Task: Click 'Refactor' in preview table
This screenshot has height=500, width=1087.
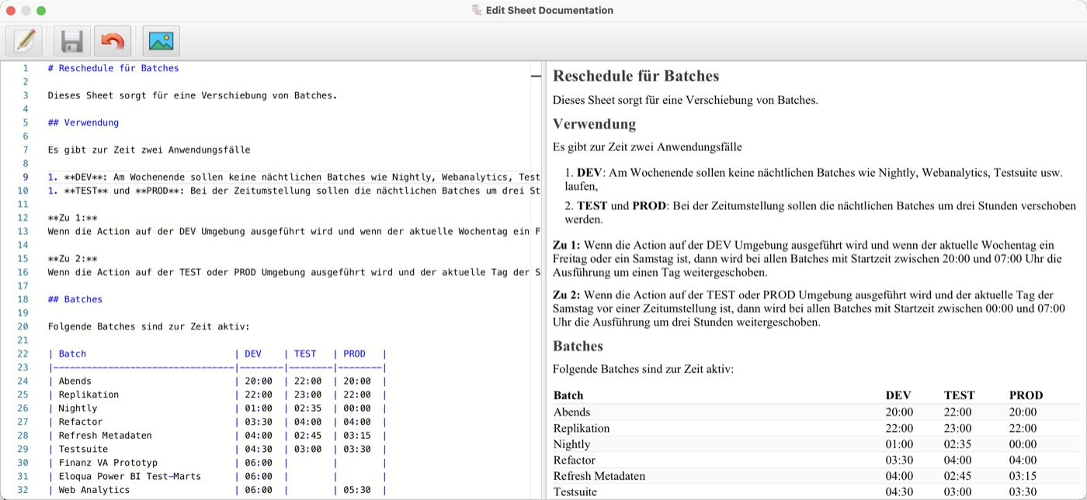Action: click(x=575, y=460)
